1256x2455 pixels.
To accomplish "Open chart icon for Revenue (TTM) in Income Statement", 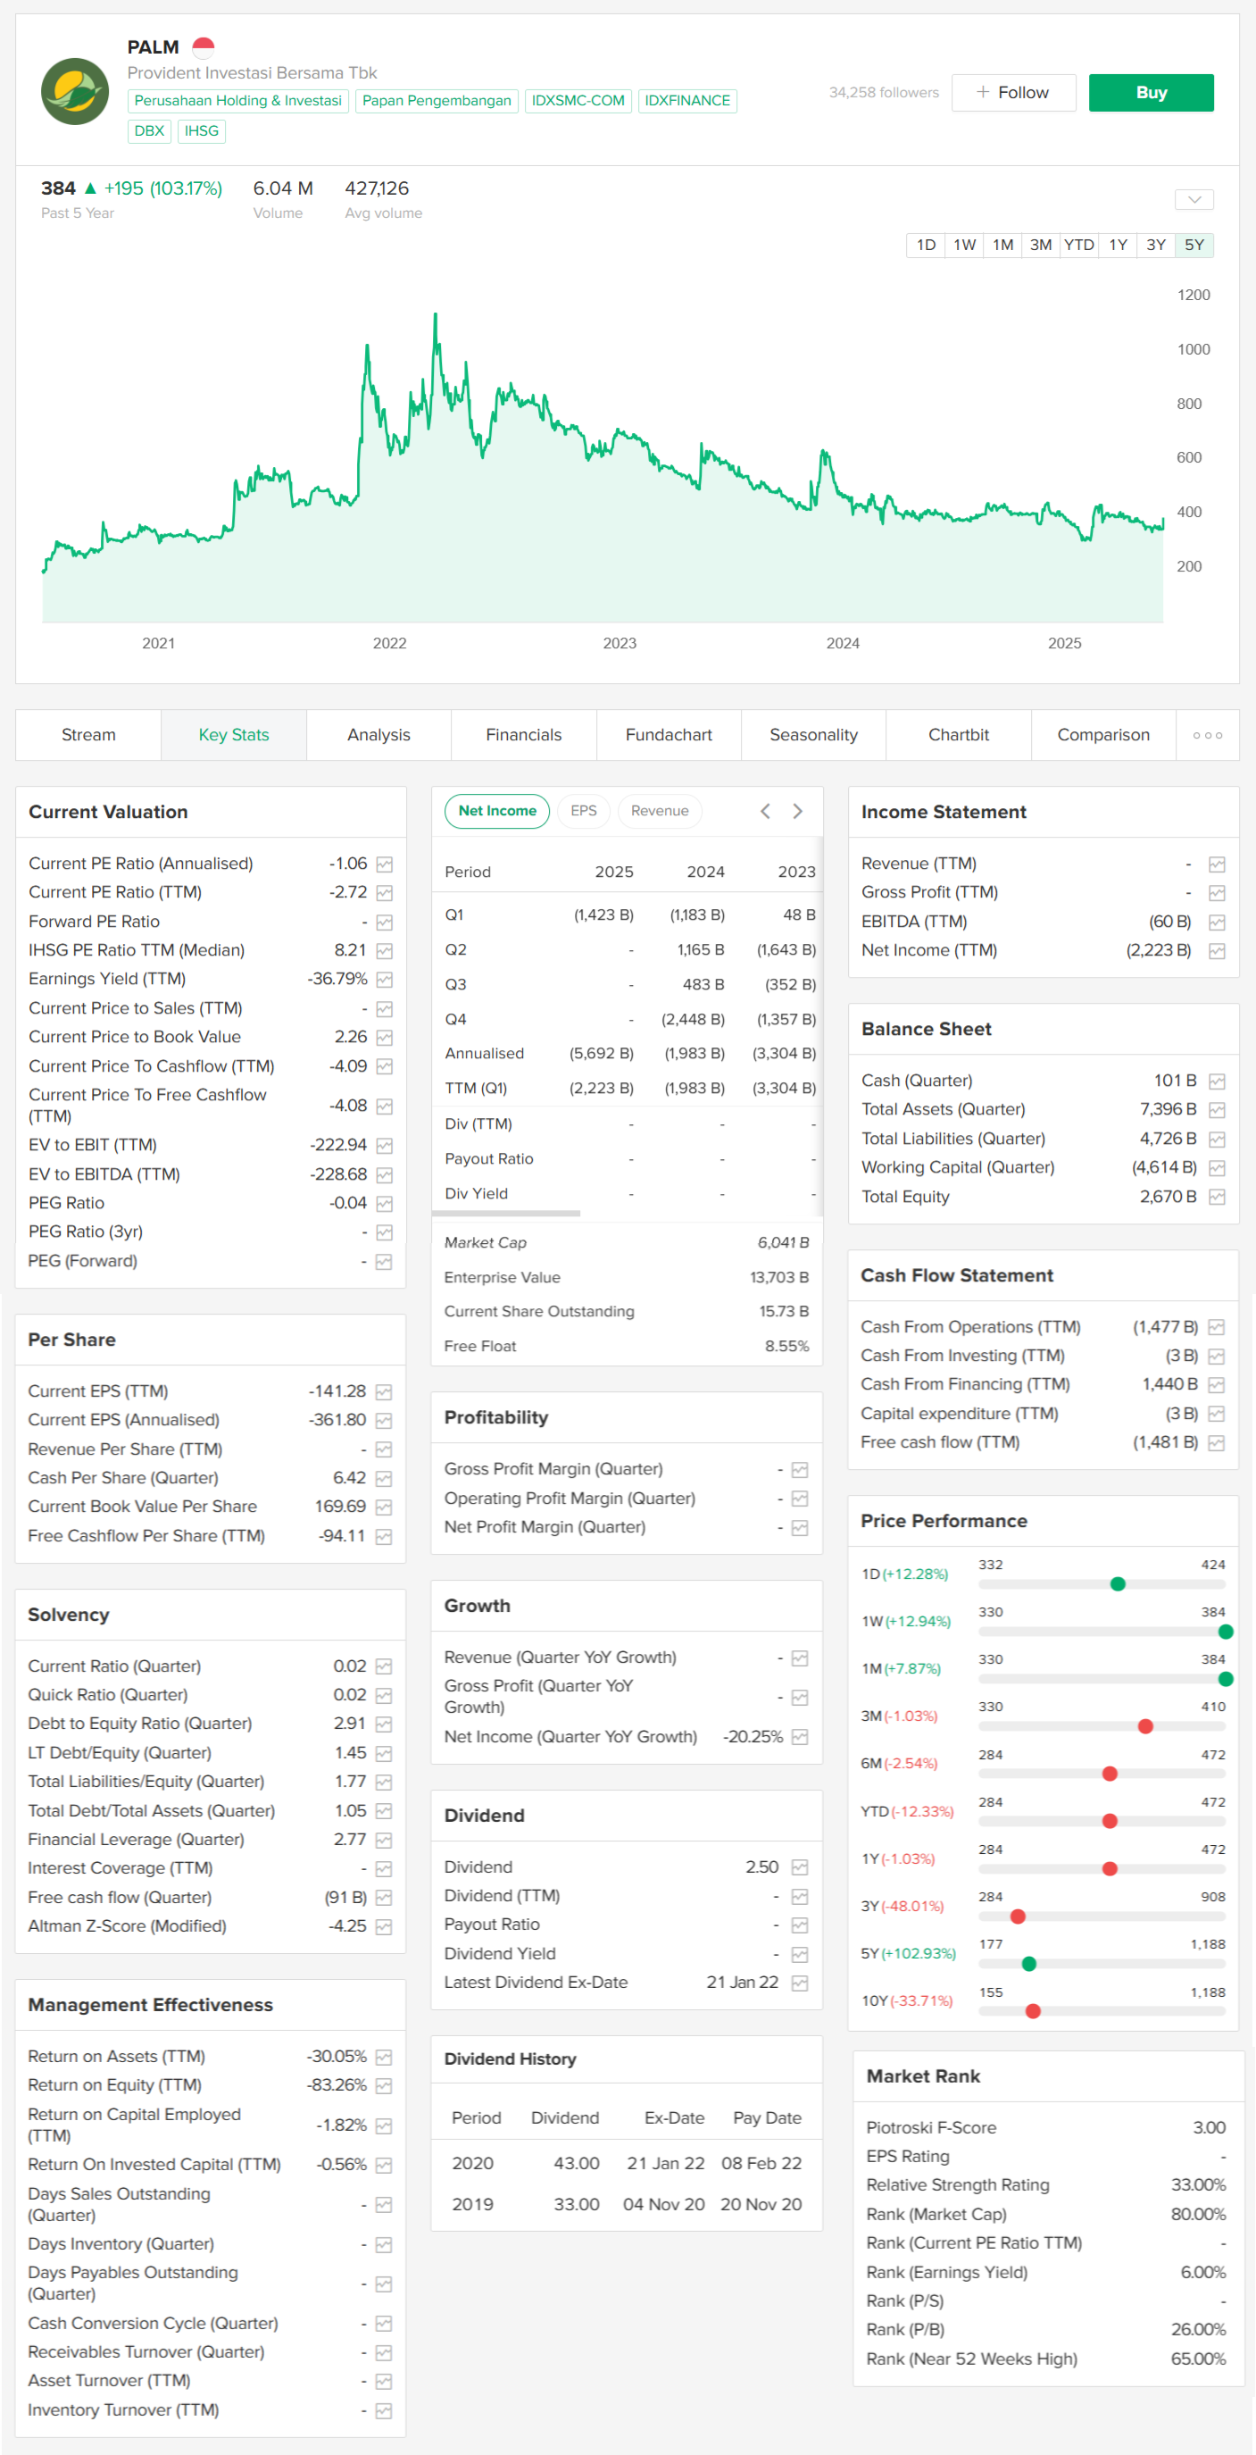I will point(1217,864).
